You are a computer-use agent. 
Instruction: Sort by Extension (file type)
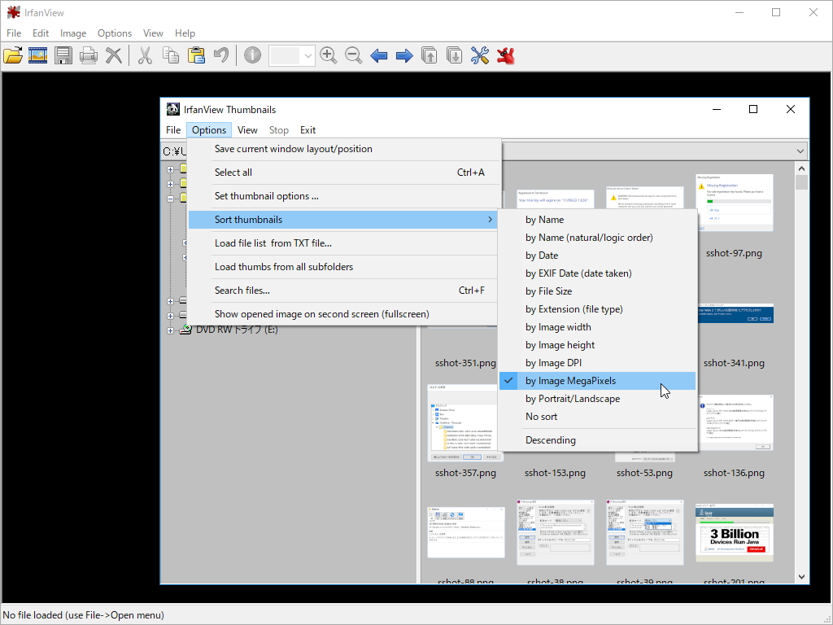[x=598, y=309]
